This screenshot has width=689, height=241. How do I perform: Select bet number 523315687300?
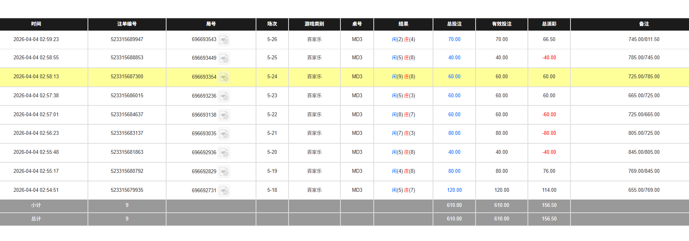[127, 77]
